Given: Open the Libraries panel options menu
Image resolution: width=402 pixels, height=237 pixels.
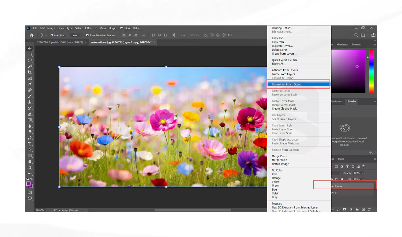Looking at the screenshot, I should point(375,102).
